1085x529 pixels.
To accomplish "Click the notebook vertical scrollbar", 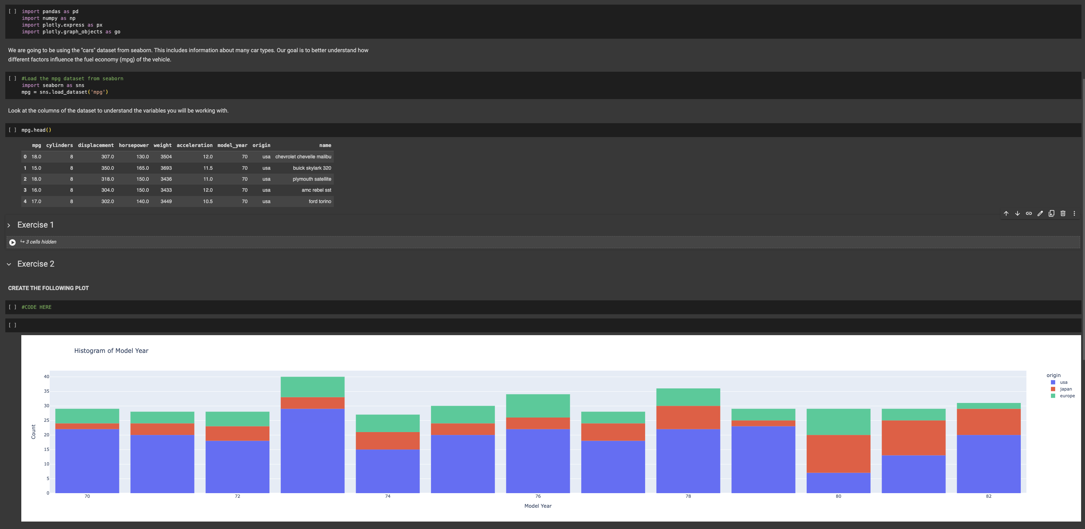I will [1083, 219].
